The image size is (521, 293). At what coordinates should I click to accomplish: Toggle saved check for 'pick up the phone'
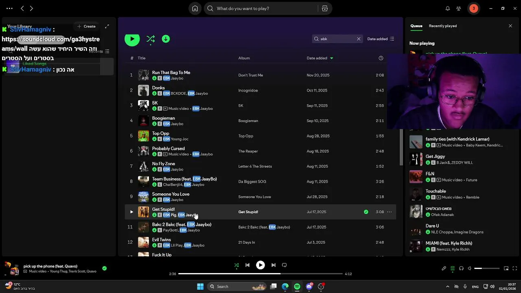[105, 269]
